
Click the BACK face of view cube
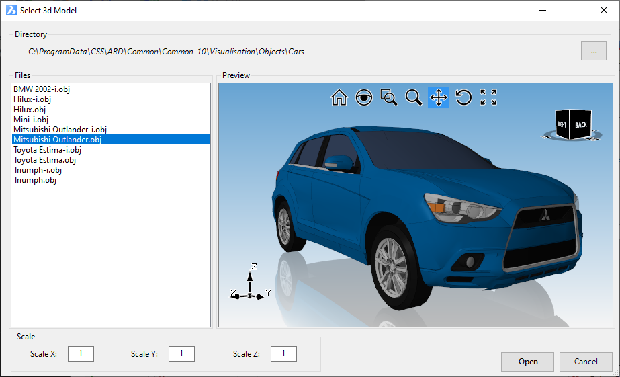point(581,124)
